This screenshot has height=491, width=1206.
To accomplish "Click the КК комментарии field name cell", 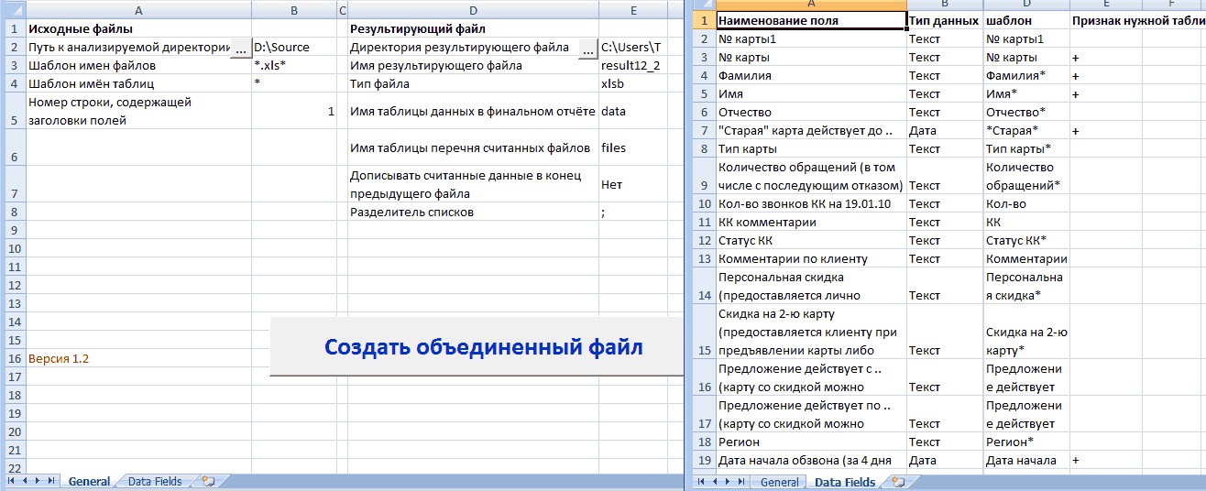I will [810, 222].
